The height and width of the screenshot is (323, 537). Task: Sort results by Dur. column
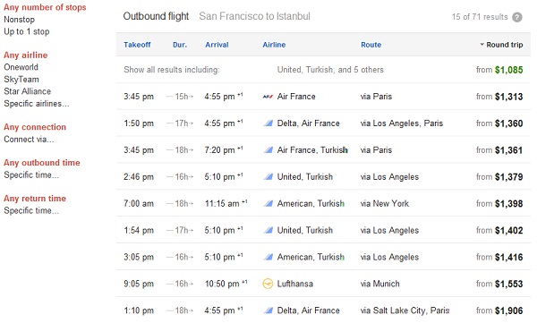click(180, 45)
